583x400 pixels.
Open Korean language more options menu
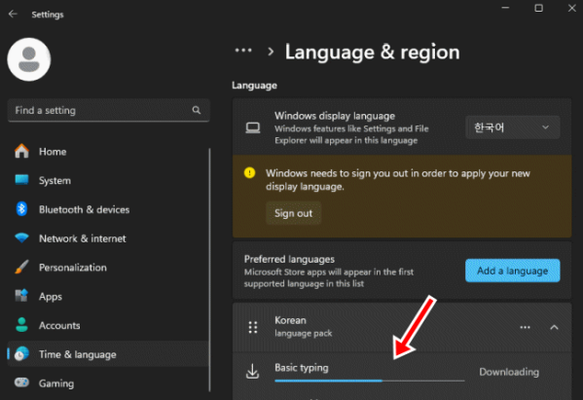pyautogui.click(x=525, y=327)
